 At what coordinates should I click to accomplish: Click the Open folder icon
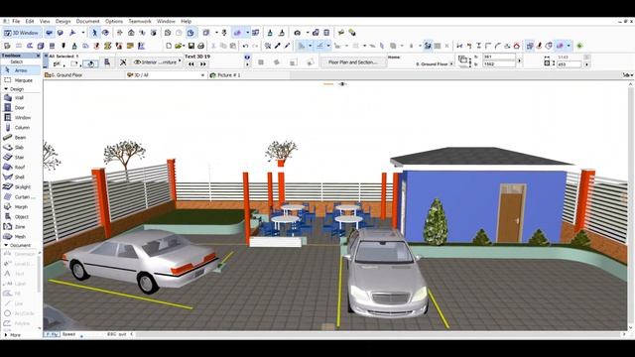pos(178,46)
